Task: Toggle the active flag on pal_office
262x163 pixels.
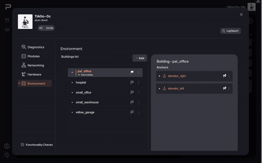Action: point(132,72)
